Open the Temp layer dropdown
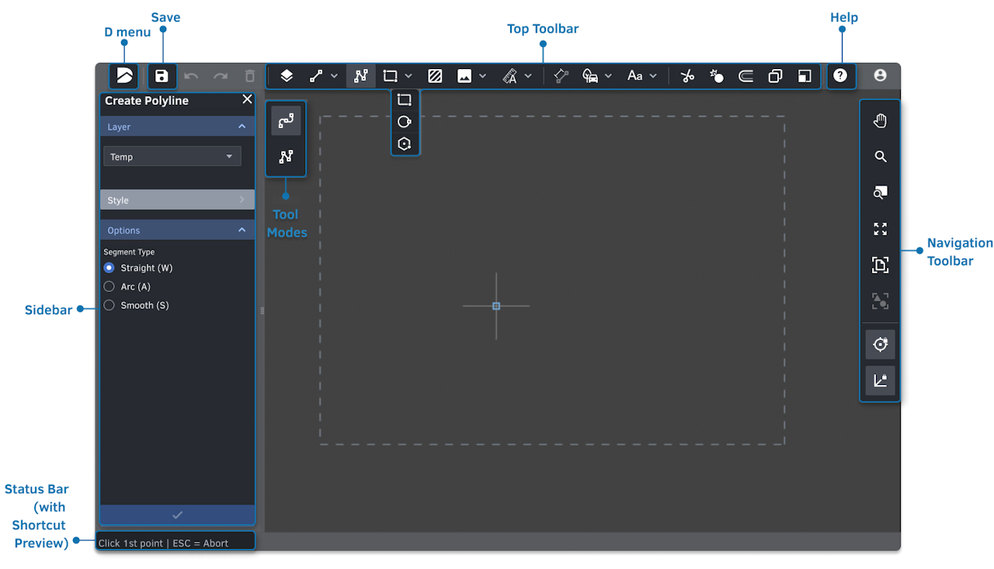 coord(172,157)
